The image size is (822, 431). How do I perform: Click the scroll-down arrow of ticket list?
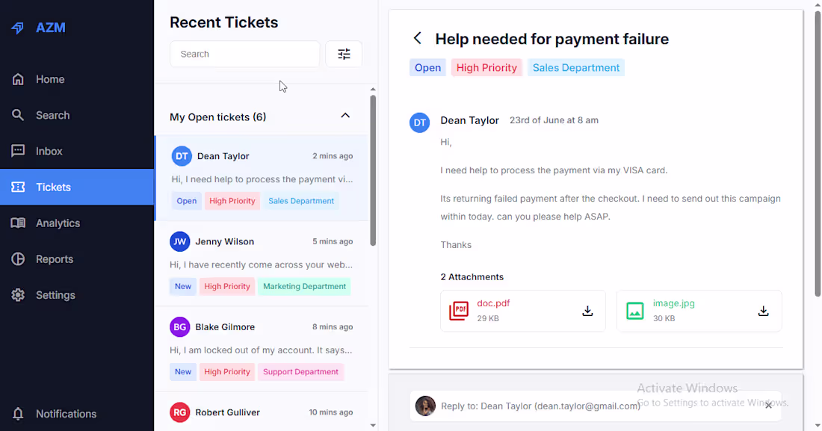pyautogui.click(x=373, y=425)
